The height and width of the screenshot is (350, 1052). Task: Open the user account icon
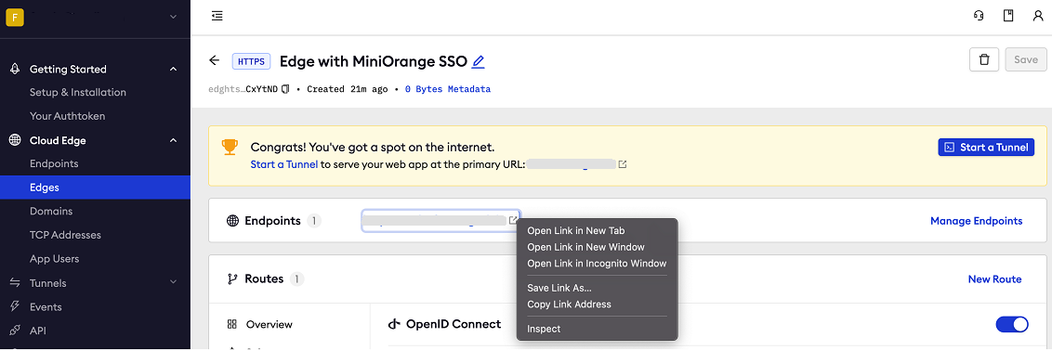pos(1037,16)
